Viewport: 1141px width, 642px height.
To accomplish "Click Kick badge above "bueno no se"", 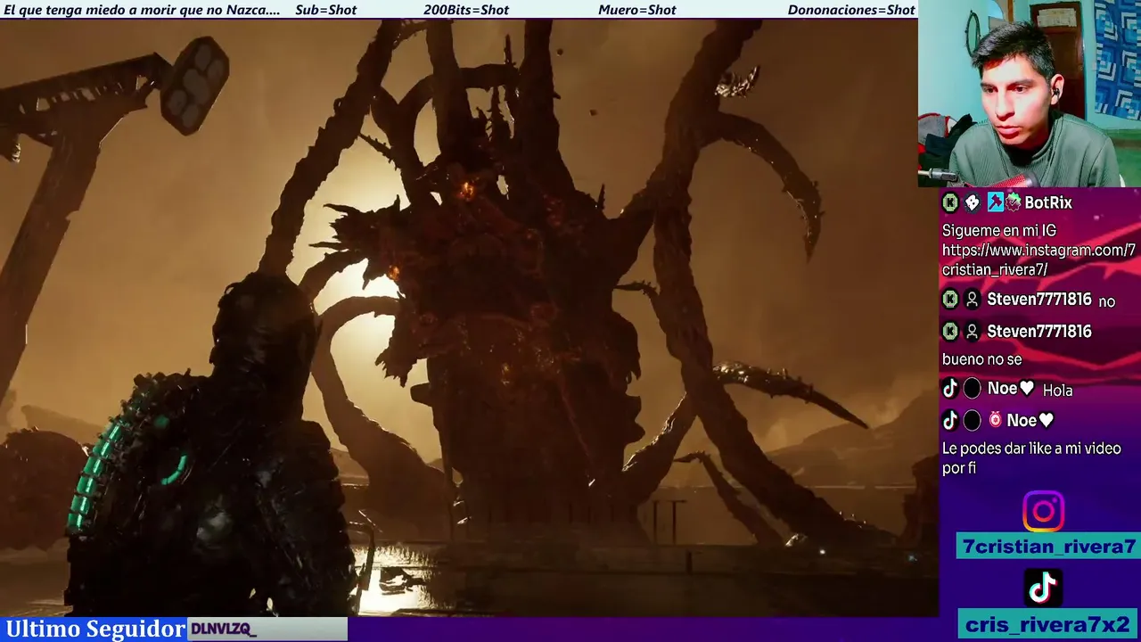I will [x=950, y=332].
